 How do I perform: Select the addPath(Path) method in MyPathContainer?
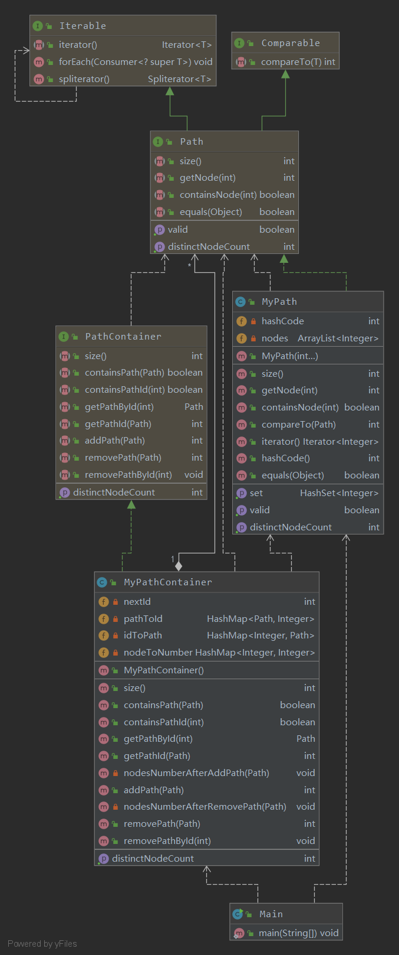coord(154,790)
